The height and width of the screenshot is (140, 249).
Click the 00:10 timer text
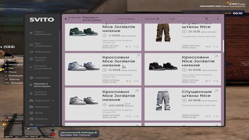pyautogui.click(x=238, y=13)
